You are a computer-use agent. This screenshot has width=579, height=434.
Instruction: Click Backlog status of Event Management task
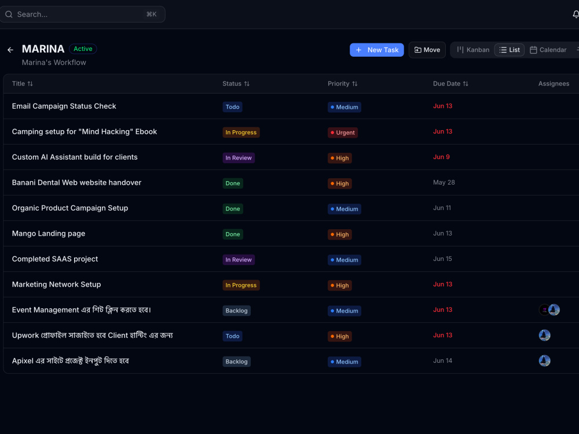click(236, 311)
